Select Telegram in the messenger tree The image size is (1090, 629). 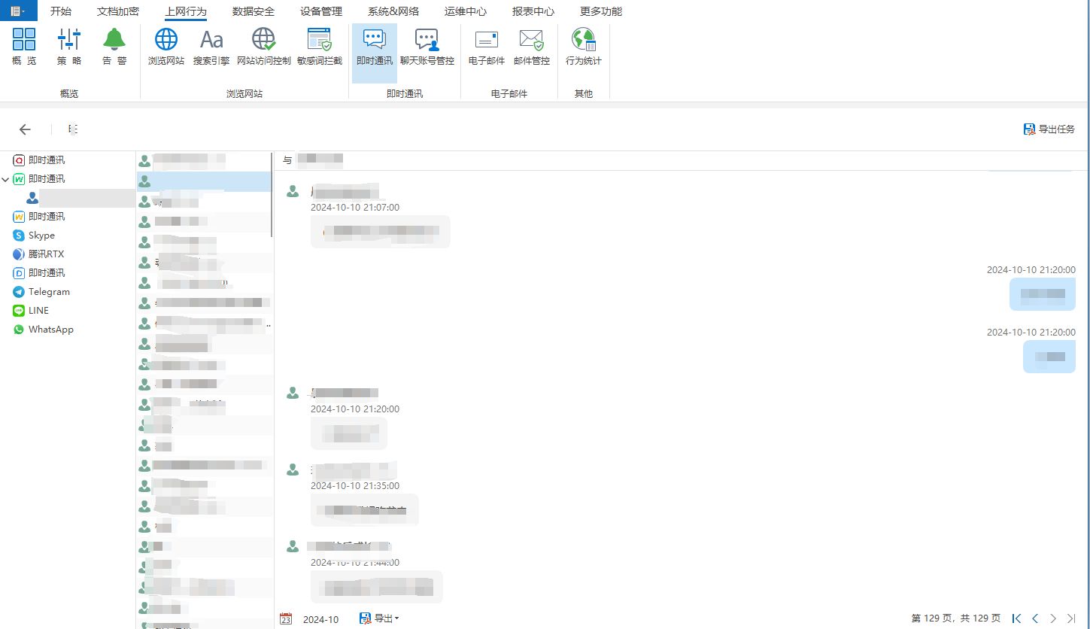pos(42,291)
